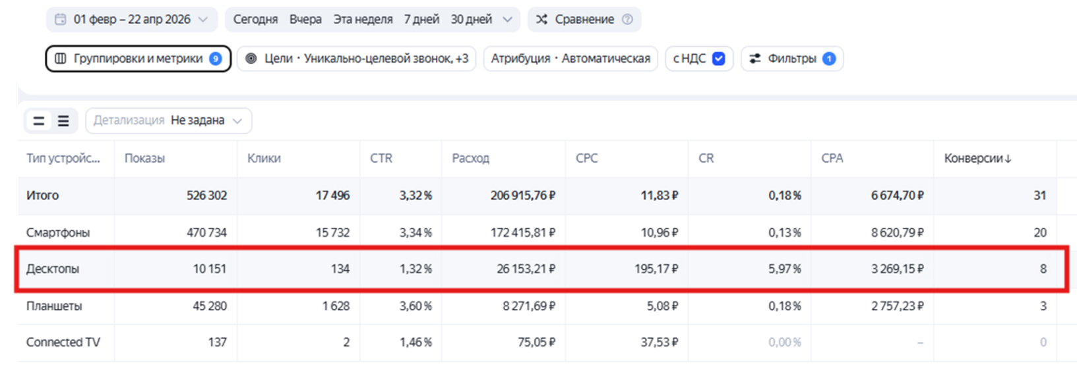Open the Фильтры button
This screenshot has width=1077, height=380.
(x=792, y=59)
